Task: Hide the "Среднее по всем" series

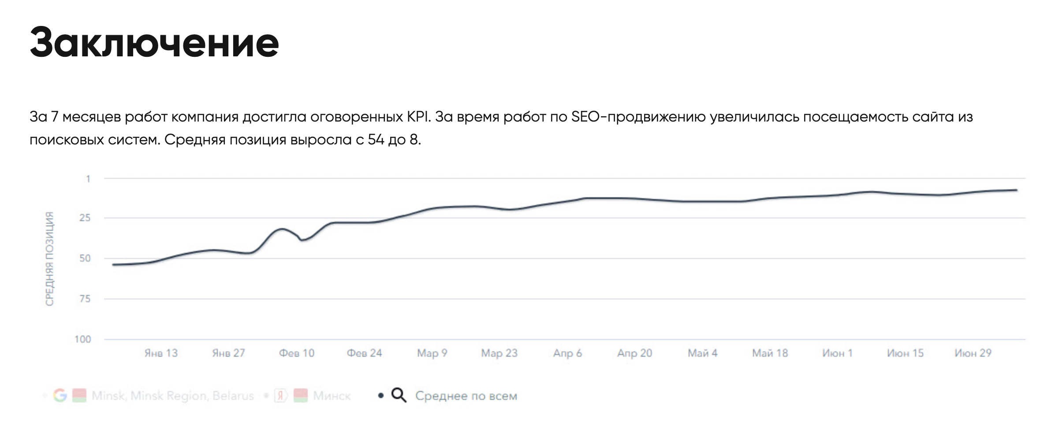Action: click(x=466, y=396)
